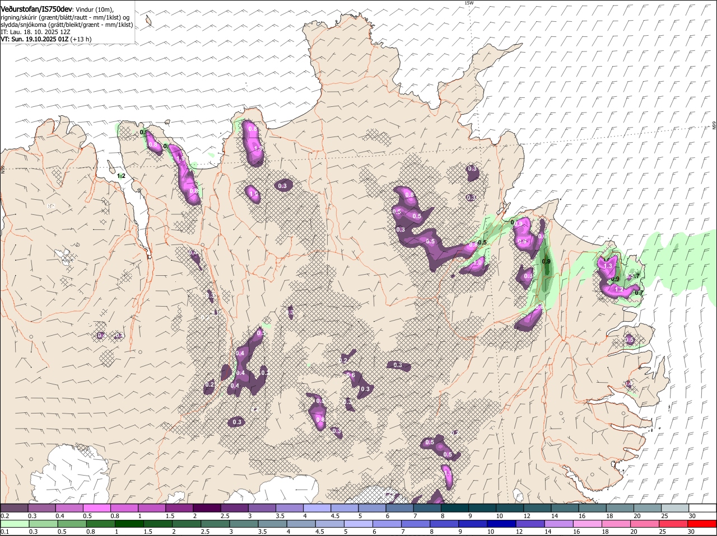Click the 15W longitude label at top
This screenshot has height=536, width=717.
(x=469, y=3)
